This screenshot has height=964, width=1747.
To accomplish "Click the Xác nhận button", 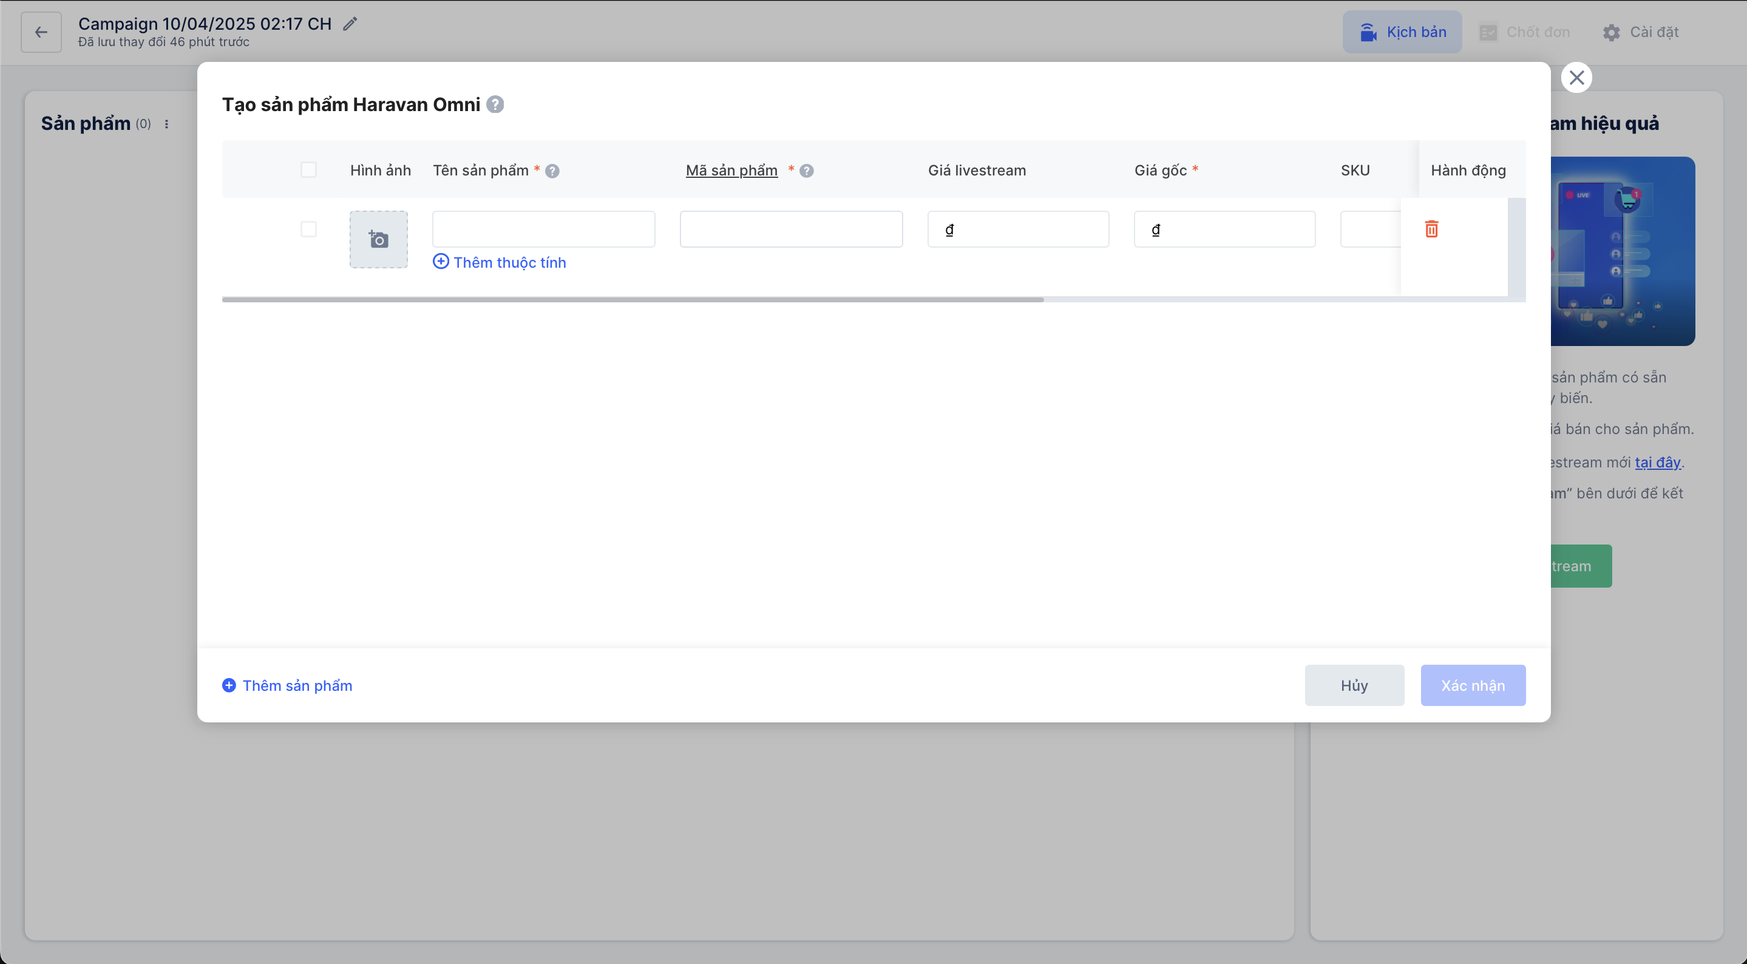I will [1473, 685].
